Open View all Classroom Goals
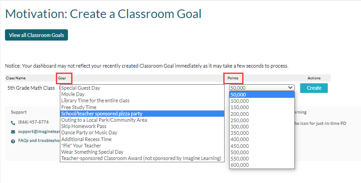The height and width of the screenshot is (183, 361). point(36,35)
